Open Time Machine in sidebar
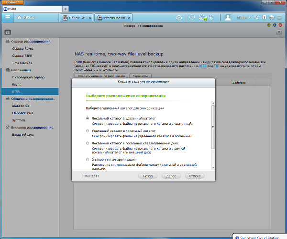The width and height of the screenshot is (287, 239). 22,63
